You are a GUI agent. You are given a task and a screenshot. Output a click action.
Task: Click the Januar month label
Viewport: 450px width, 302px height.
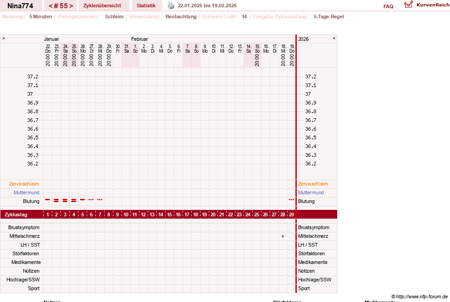51,39
